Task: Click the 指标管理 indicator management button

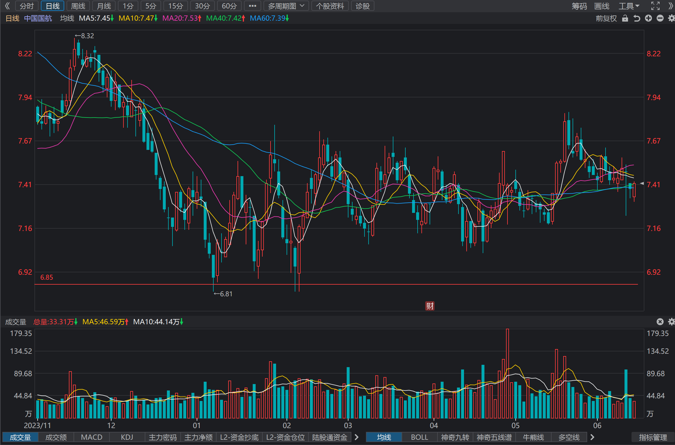Action: tap(653, 437)
